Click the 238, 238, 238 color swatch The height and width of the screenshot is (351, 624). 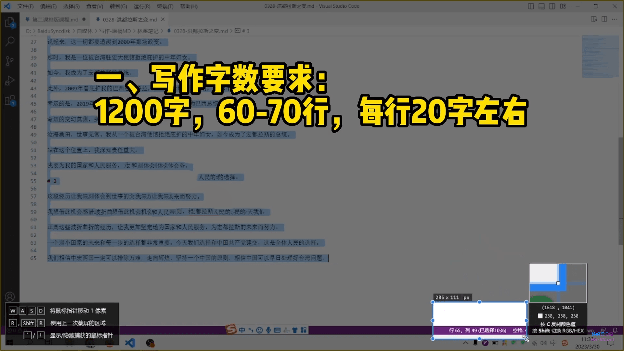pos(540,316)
